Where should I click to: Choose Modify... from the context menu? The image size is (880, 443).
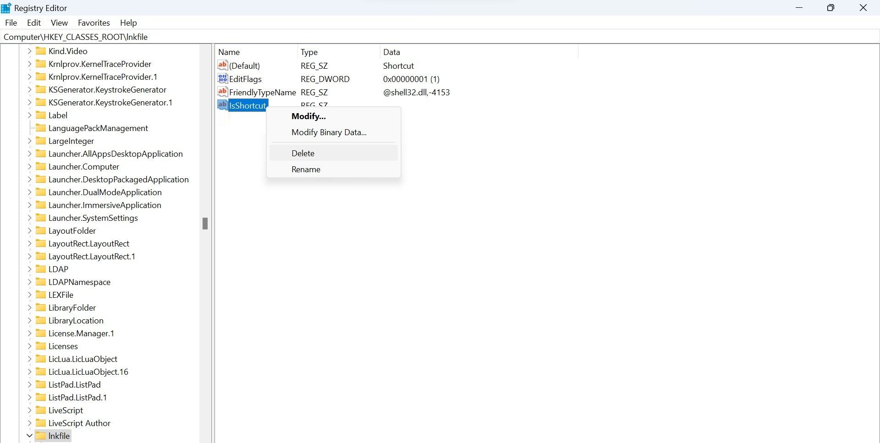pyautogui.click(x=334, y=116)
